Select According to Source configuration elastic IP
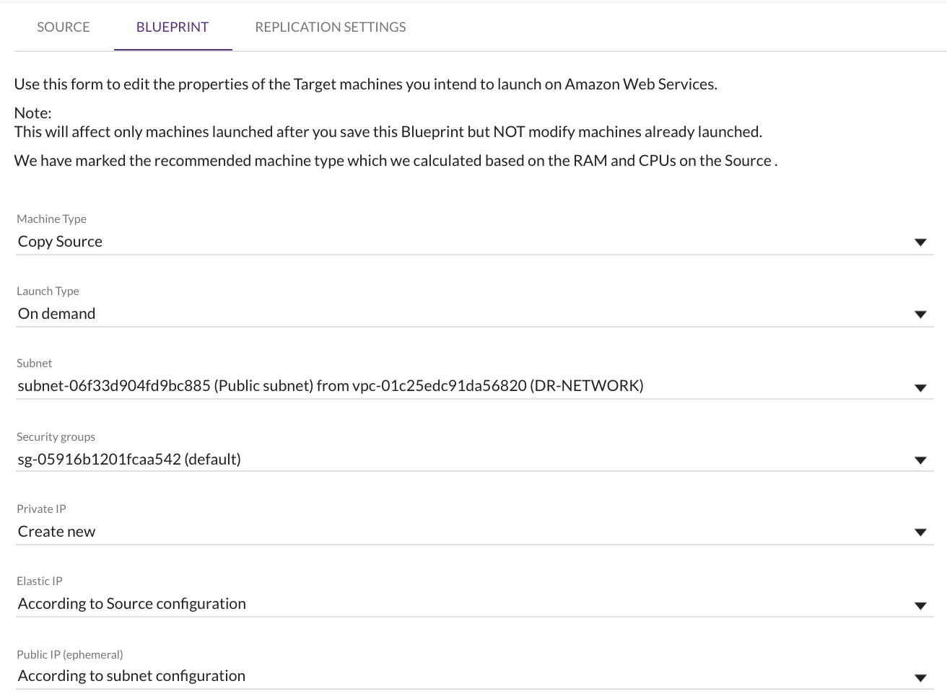The height and width of the screenshot is (694, 947). [x=131, y=603]
